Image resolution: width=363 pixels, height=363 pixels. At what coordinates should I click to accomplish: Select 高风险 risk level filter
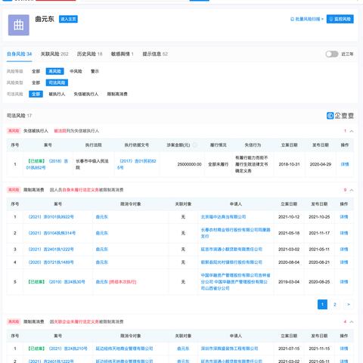[54, 71]
